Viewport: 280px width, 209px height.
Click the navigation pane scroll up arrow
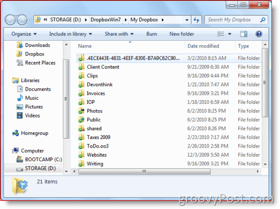pos(66,45)
